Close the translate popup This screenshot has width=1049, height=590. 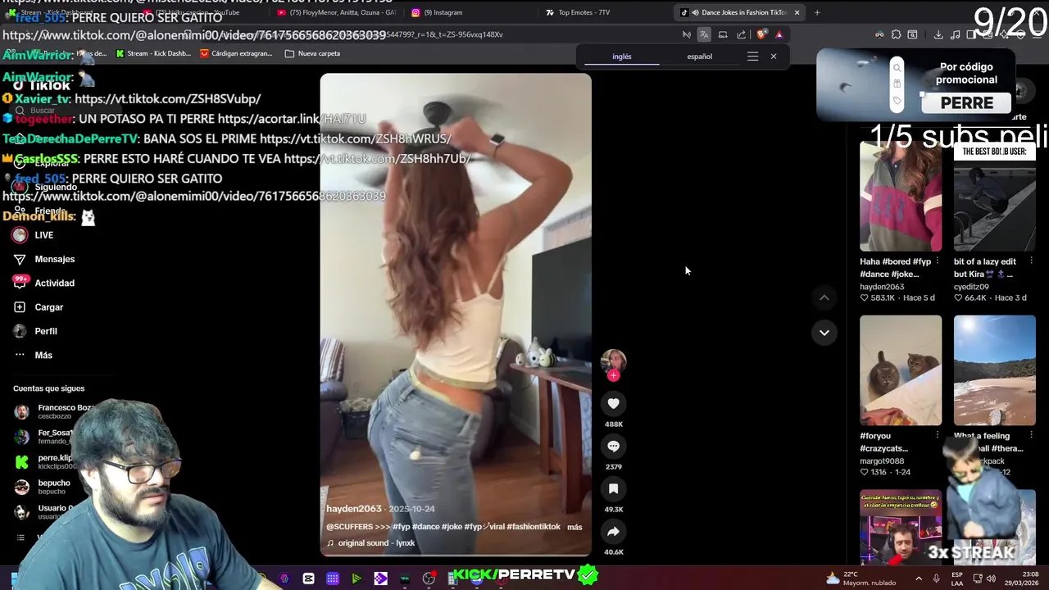point(773,57)
